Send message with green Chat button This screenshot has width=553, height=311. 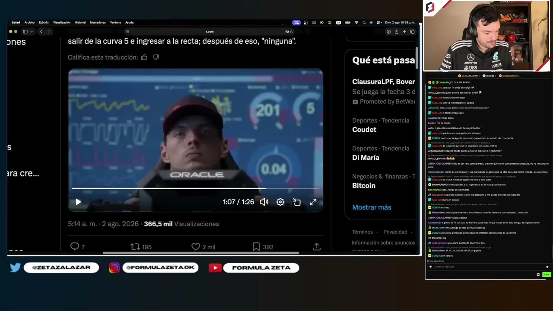(x=546, y=275)
